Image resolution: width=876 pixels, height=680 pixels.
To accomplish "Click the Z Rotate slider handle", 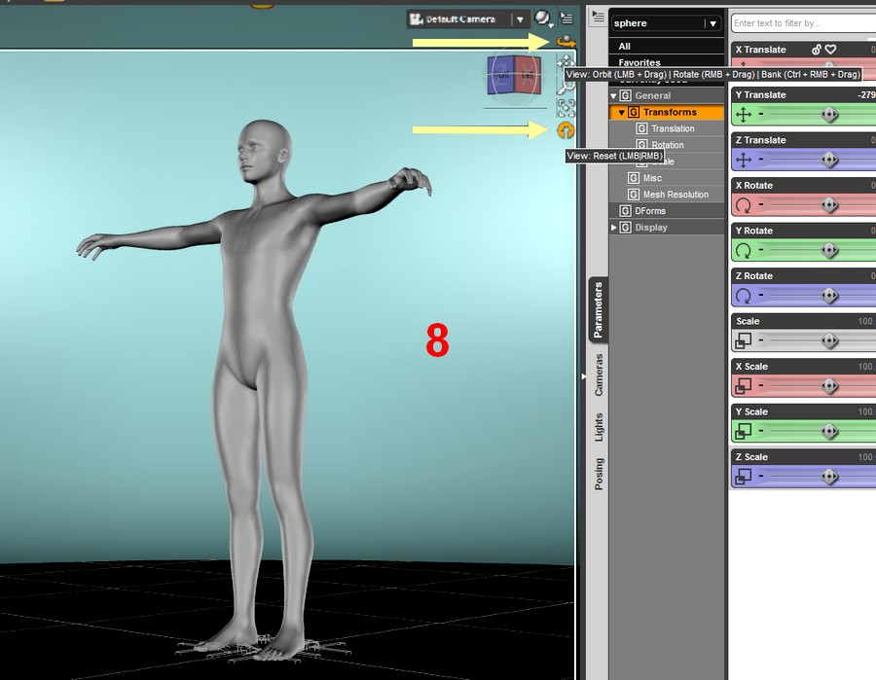I will click(829, 296).
